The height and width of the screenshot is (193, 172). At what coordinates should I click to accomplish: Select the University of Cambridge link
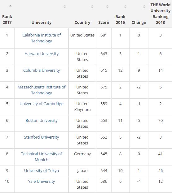pos(42,104)
